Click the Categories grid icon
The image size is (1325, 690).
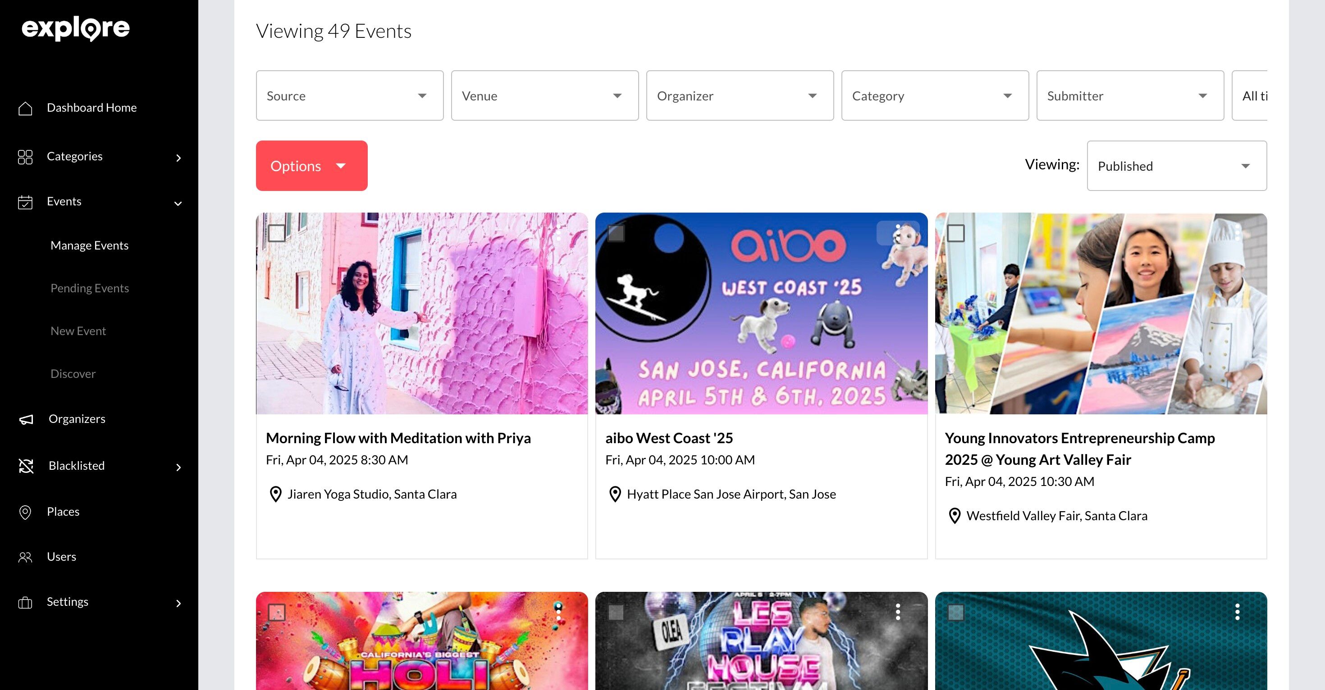click(x=25, y=157)
